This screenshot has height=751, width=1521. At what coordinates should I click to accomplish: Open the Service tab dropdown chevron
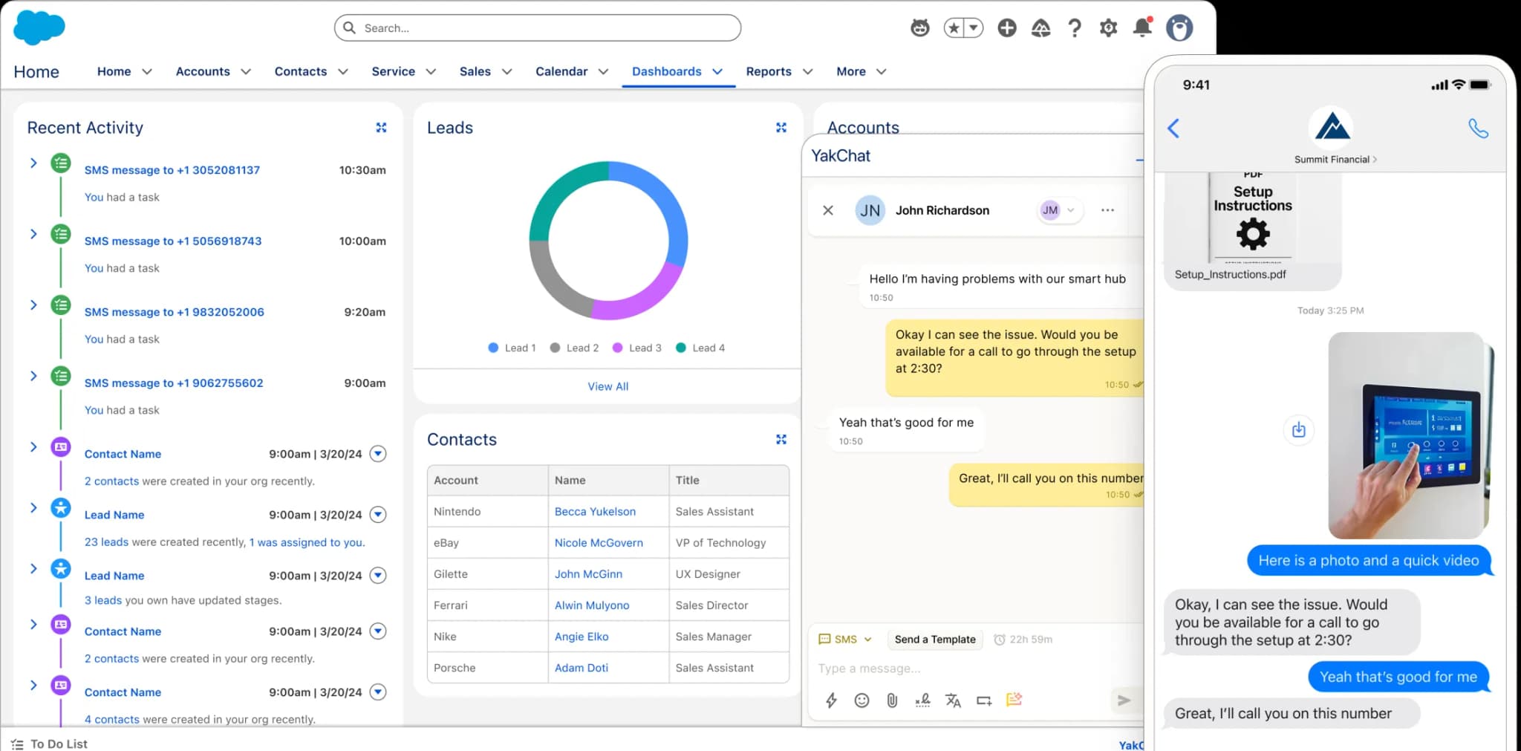tap(431, 72)
